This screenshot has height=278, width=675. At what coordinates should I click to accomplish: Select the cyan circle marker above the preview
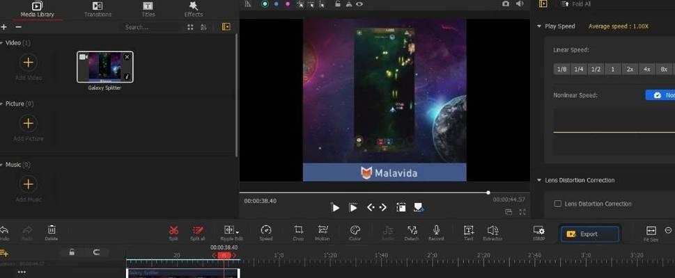coord(265,4)
